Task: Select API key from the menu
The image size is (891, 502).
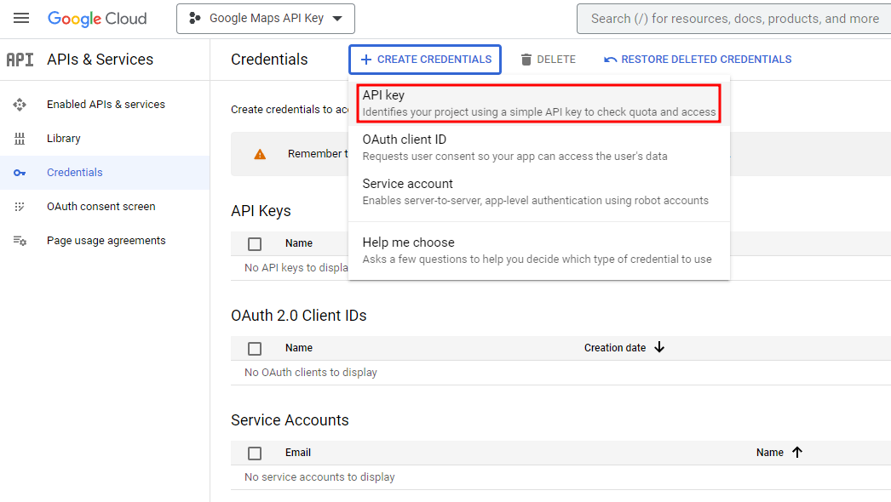Action: (x=538, y=103)
